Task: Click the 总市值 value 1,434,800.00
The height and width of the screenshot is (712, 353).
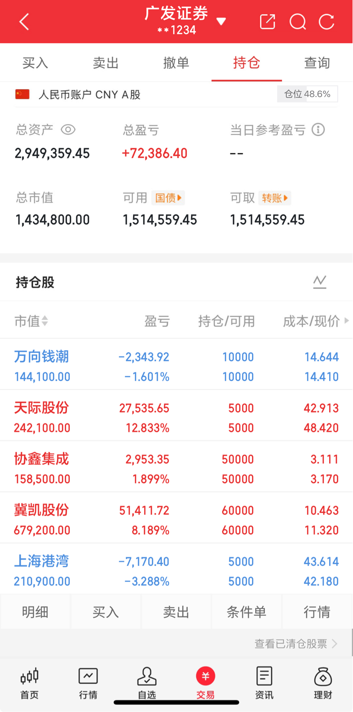Action: pyautogui.click(x=53, y=220)
